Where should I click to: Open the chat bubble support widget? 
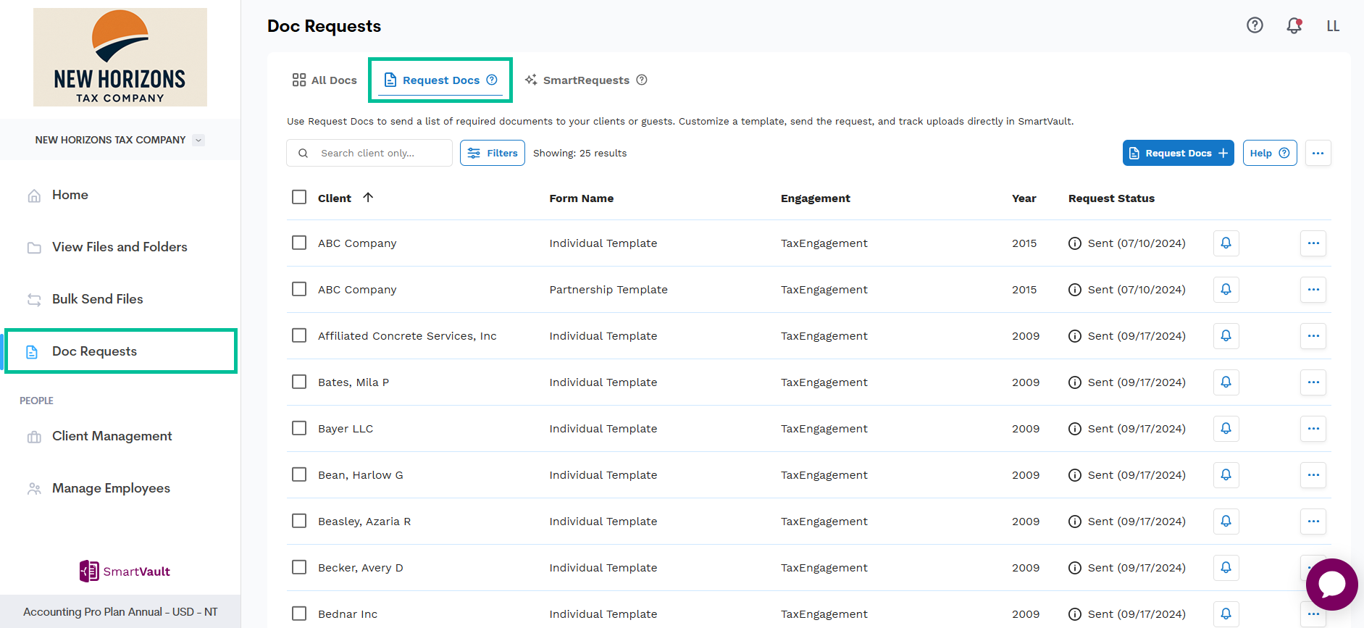tap(1331, 584)
